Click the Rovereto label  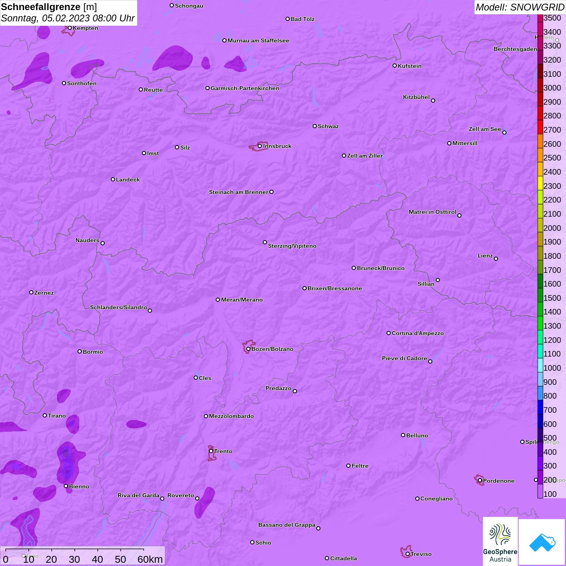click(181, 495)
